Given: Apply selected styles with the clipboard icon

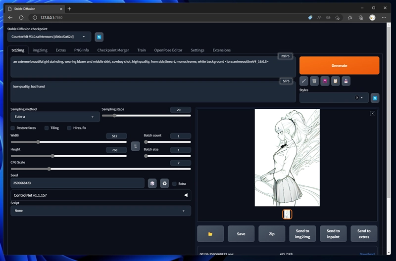Looking at the screenshot, I should point(336,81).
